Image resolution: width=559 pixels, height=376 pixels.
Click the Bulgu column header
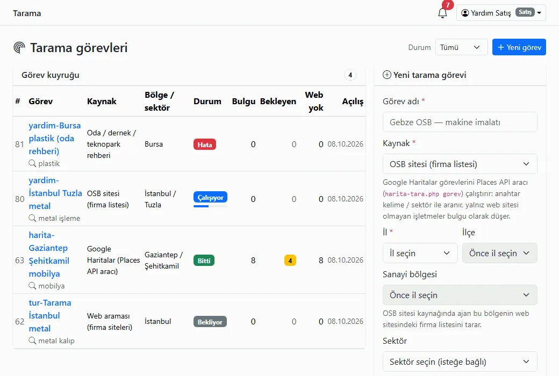point(244,101)
